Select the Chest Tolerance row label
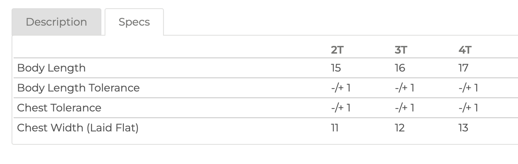 point(59,108)
